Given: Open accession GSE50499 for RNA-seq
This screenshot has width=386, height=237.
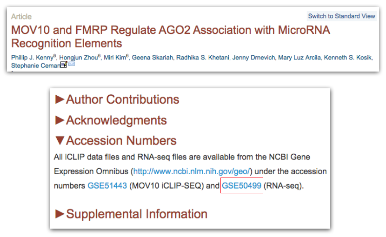Looking at the screenshot, I should click(242, 186).
